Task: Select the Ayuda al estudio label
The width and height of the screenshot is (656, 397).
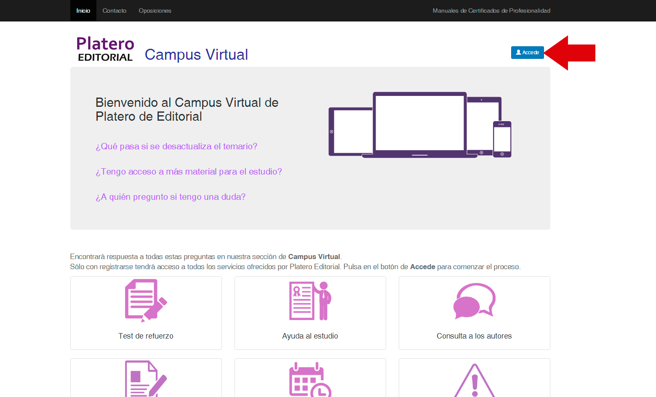Action: 310,336
